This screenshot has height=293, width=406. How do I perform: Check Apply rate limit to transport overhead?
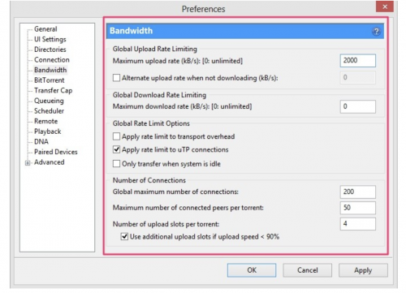click(x=116, y=136)
